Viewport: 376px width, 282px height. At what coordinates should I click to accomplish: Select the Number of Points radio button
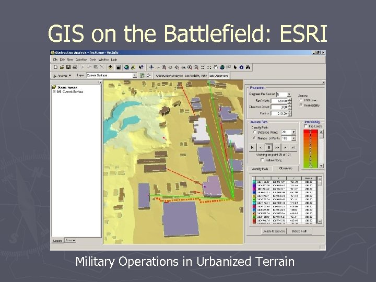(255, 138)
